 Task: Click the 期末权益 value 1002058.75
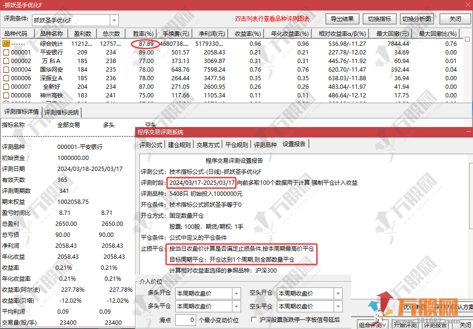click(73, 202)
